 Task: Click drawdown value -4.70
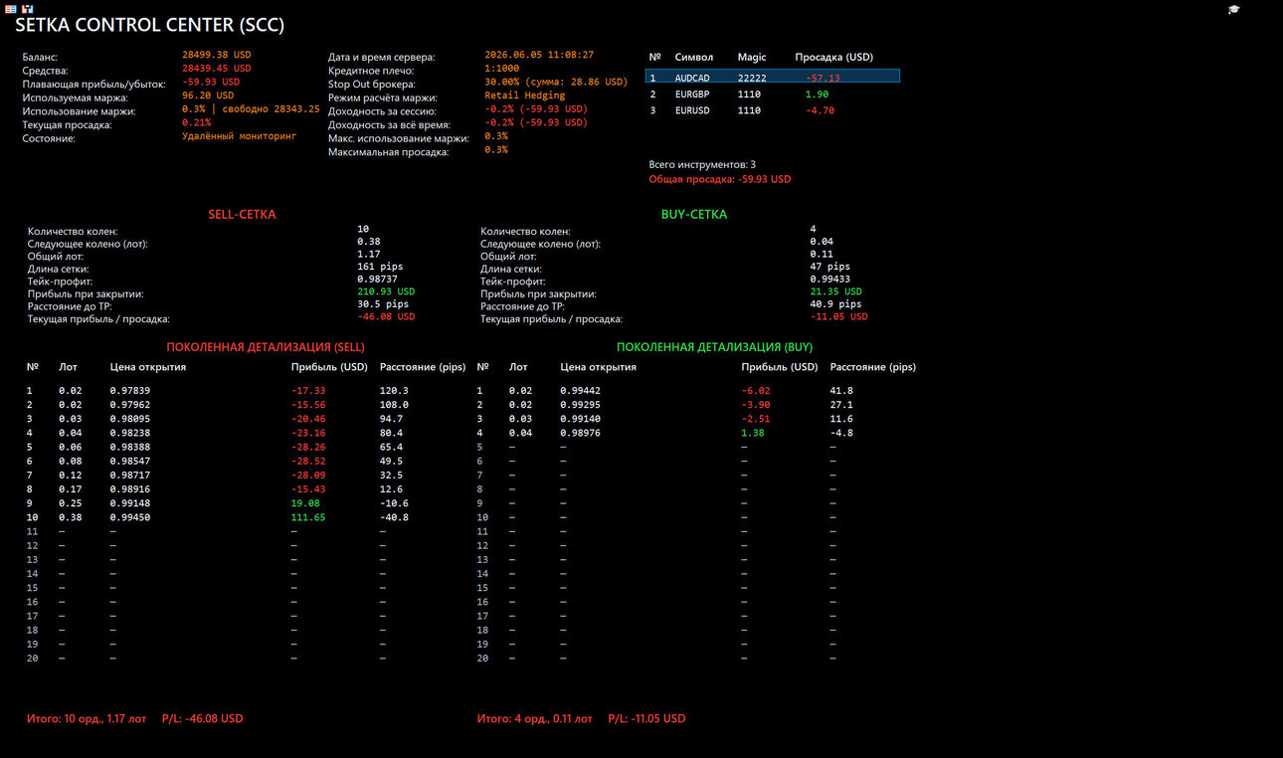(820, 110)
